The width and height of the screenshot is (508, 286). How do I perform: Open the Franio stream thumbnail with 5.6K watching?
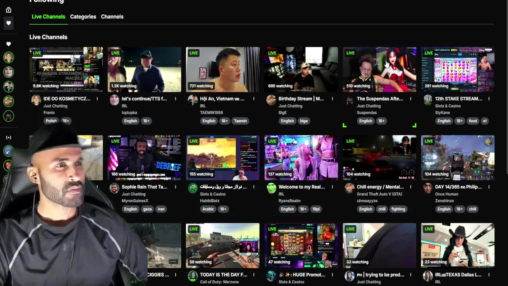pos(66,70)
